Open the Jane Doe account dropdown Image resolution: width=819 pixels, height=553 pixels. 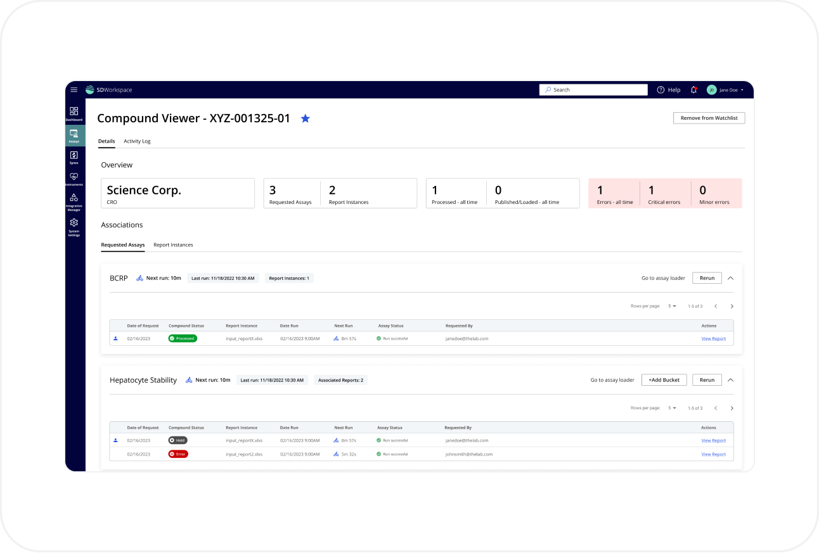coord(731,90)
